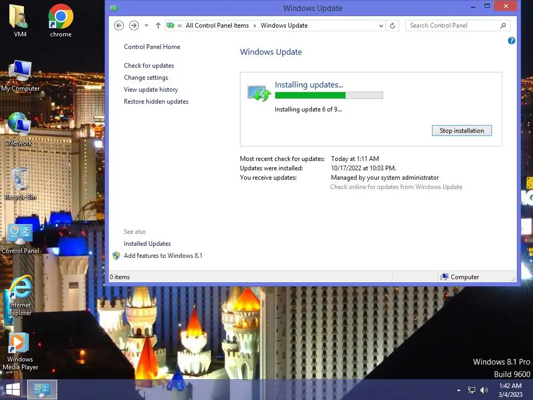Click the Installing updates status icon

259,94
